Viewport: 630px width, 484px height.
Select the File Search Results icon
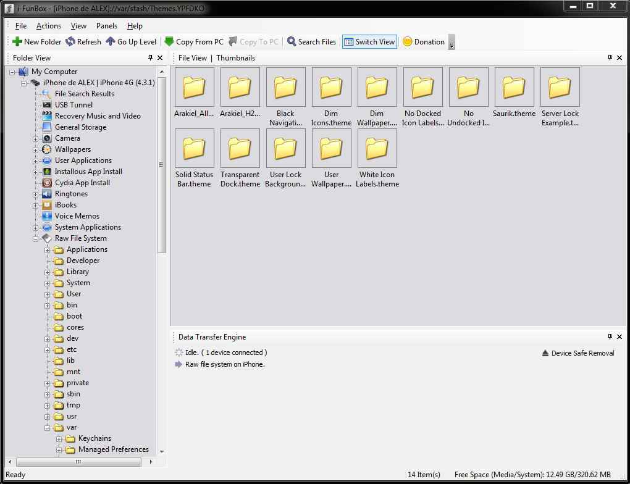coord(47,94)
